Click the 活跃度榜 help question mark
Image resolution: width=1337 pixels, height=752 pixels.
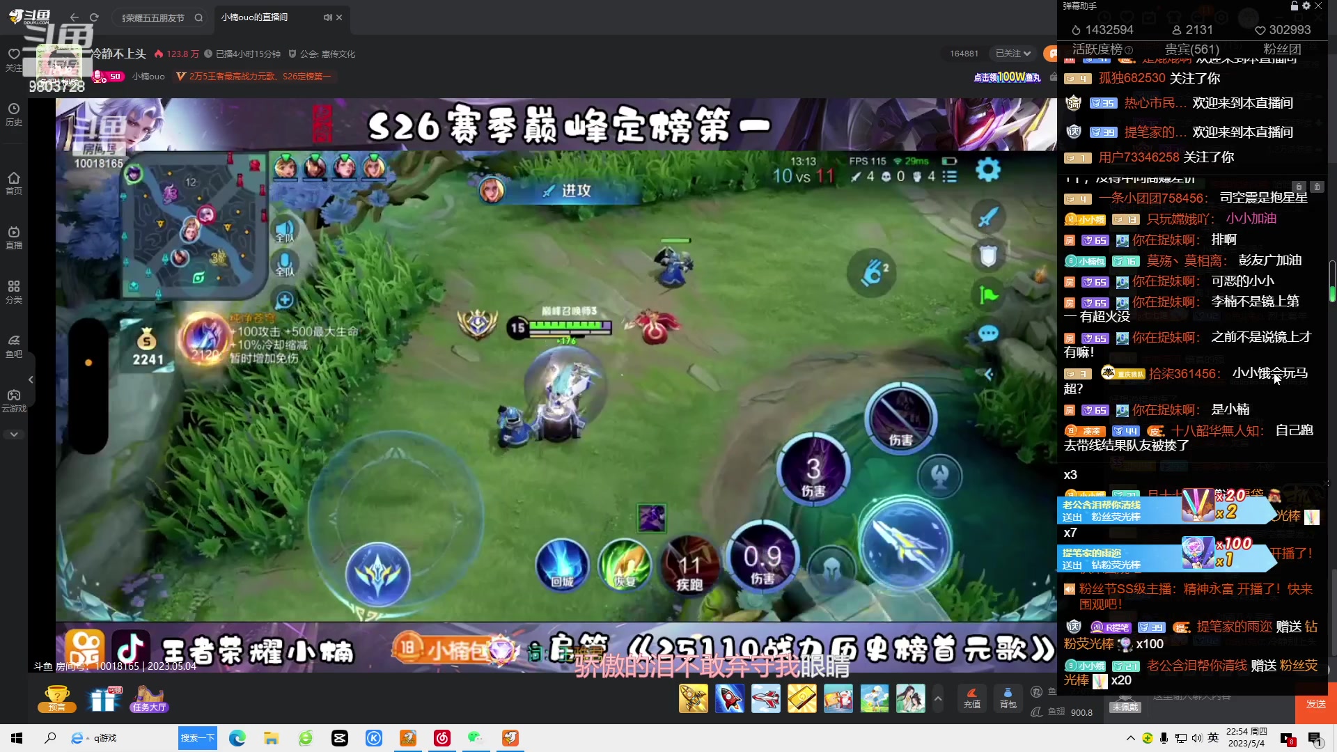(x=1129, y=50)
